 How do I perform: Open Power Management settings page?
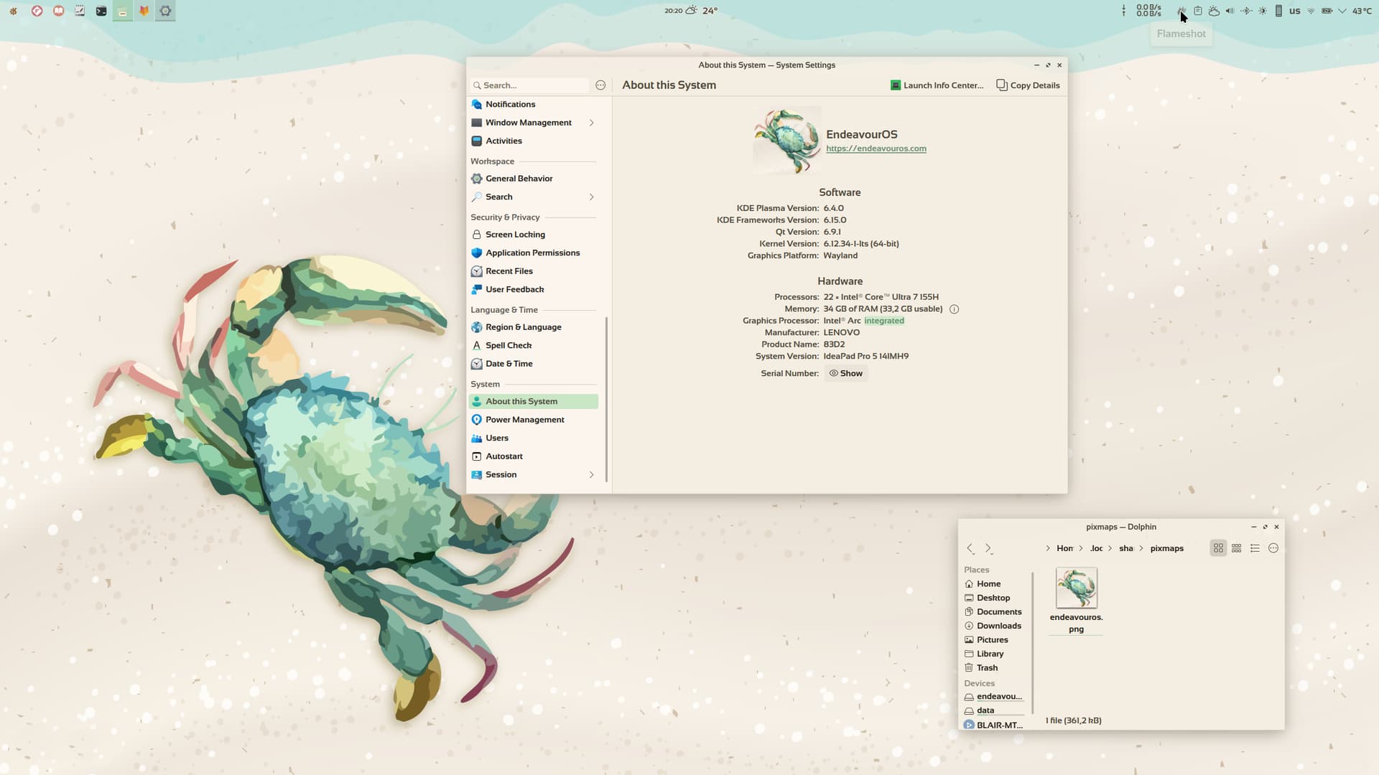pyautogui.click(x=524, y=420)
